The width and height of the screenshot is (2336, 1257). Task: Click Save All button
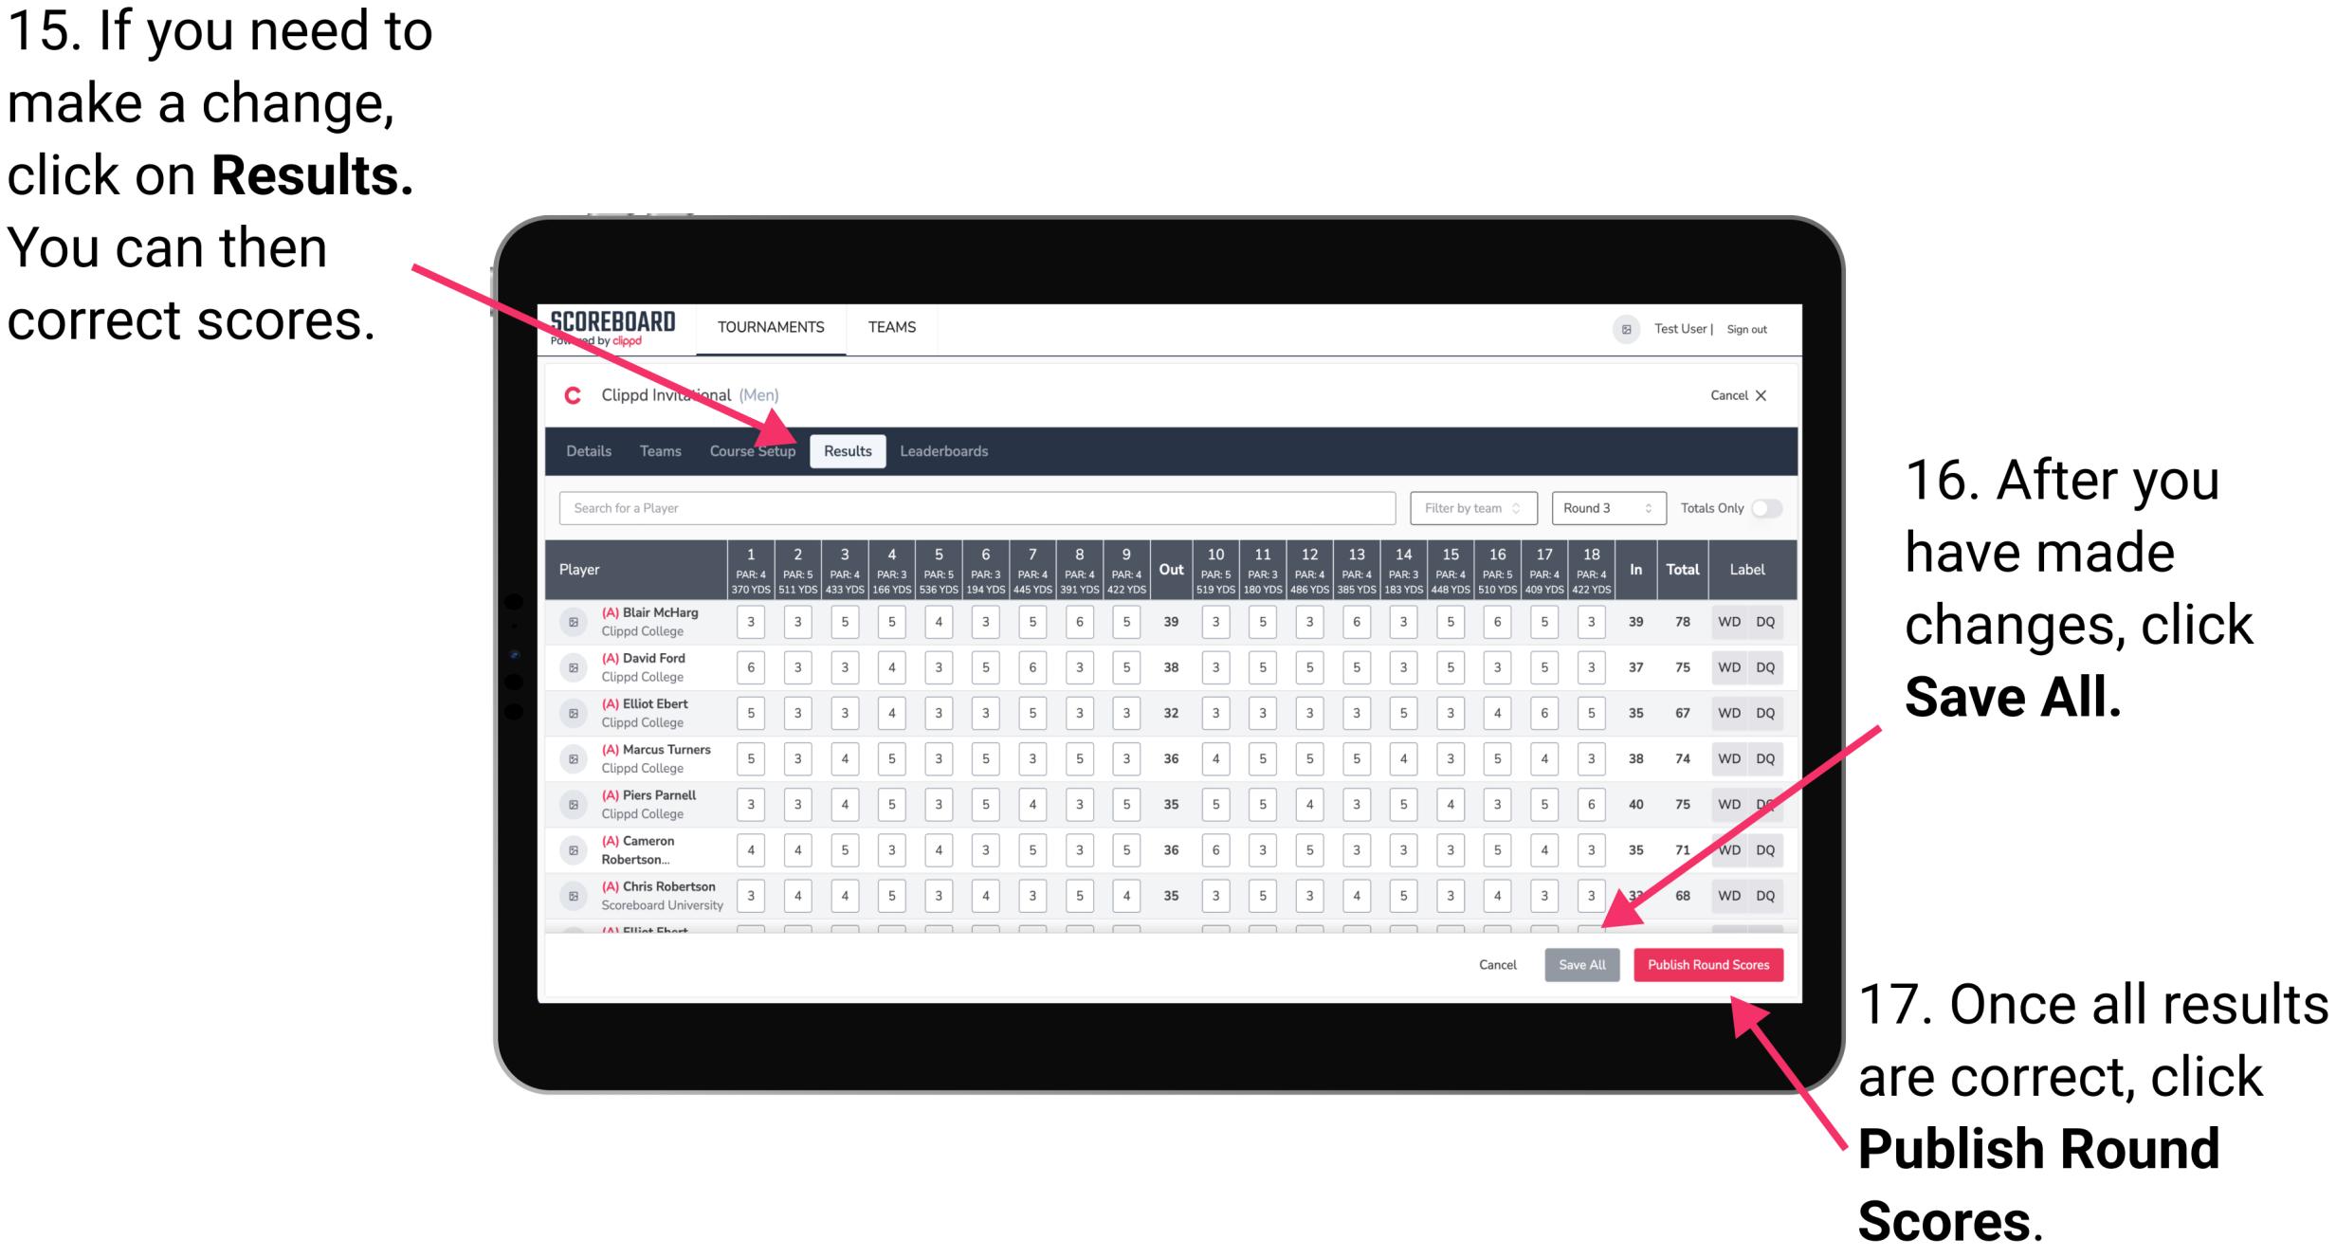1582,963
